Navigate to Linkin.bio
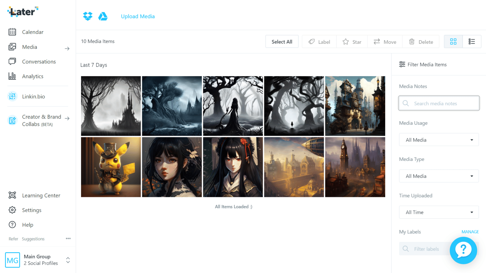Screen dimensions: 486x273 pyautogui.click(x=33, y=97)
